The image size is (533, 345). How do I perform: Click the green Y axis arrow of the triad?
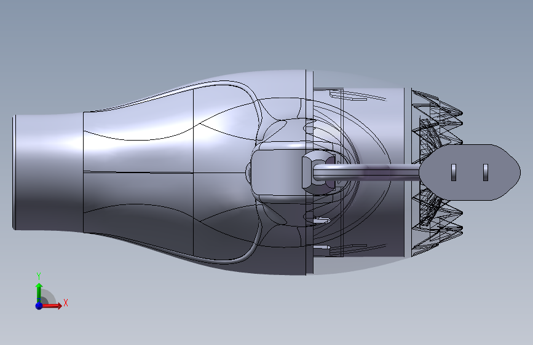click(39, 293)
